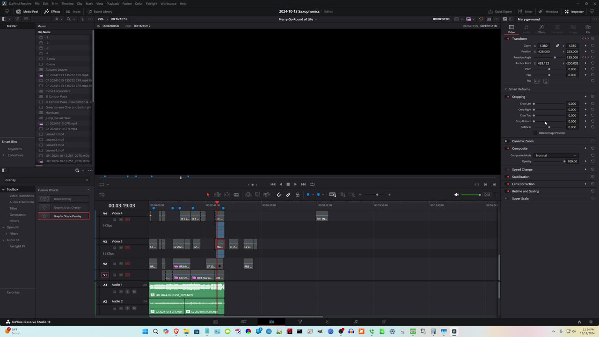Jump to first frame of timeline

tap(273, 184)
